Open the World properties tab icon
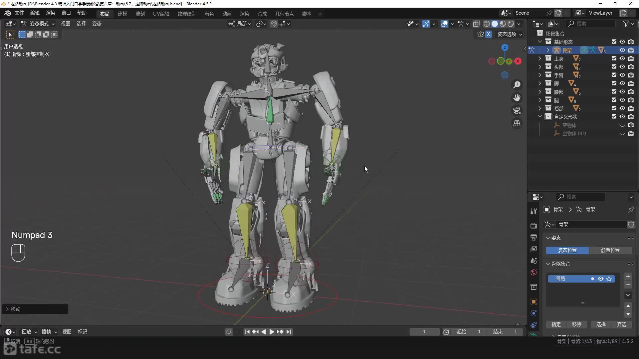 [x=533, y=273]
